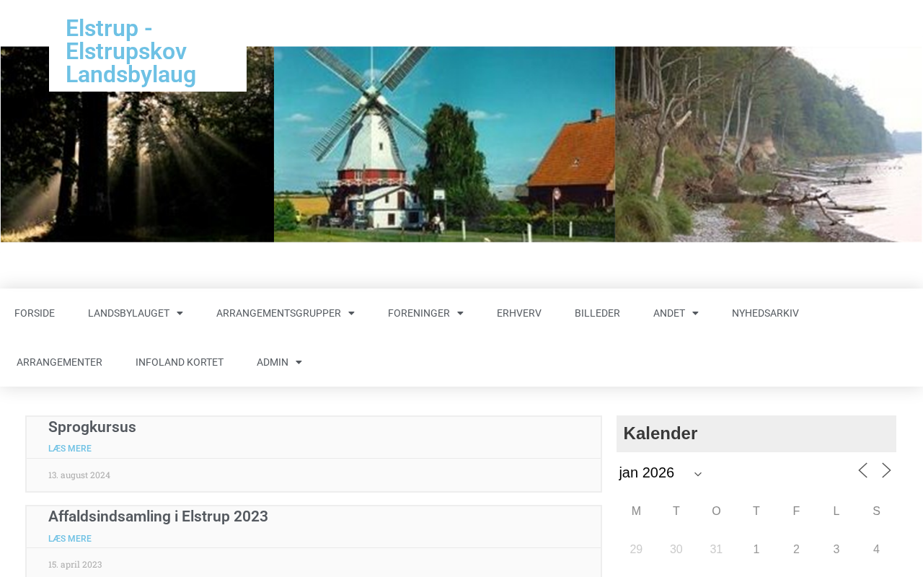Select day 2 in the Kalender
The height and width of the screenshot is (577, 923).
click(x=796, y=550)
